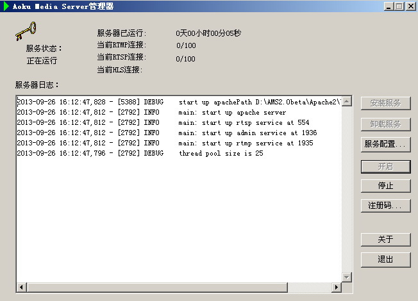Click the 当前HLS连接 label

click(x=119, y=70)
